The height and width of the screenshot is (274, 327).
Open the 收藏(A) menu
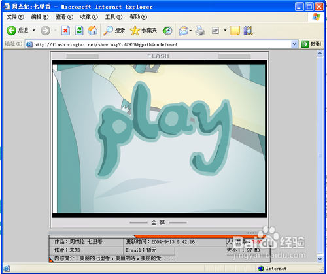point(89,17)
